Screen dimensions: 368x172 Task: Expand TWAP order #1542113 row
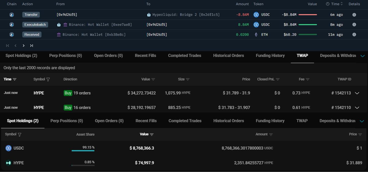[x=357, y=93]
